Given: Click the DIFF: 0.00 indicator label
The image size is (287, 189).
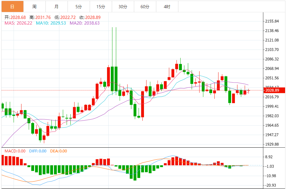Looking at the screenshot, I should click(38, 151).
